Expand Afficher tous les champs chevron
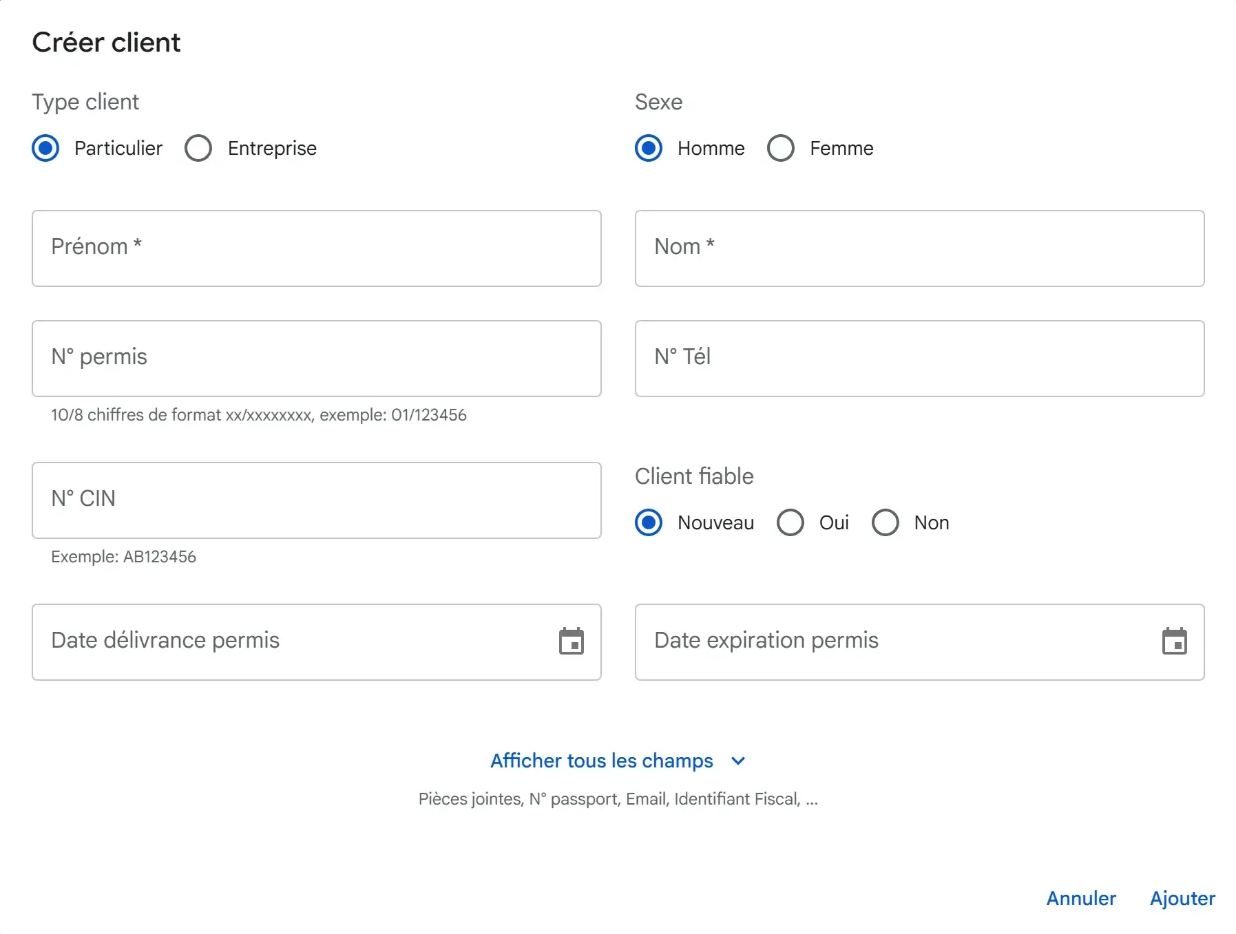The height and width of the screenshot is (934, 1236). (738, 761)
